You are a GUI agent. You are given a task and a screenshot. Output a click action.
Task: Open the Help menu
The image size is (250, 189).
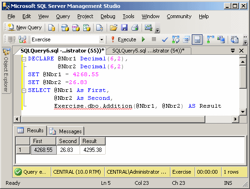click(204, 16)
